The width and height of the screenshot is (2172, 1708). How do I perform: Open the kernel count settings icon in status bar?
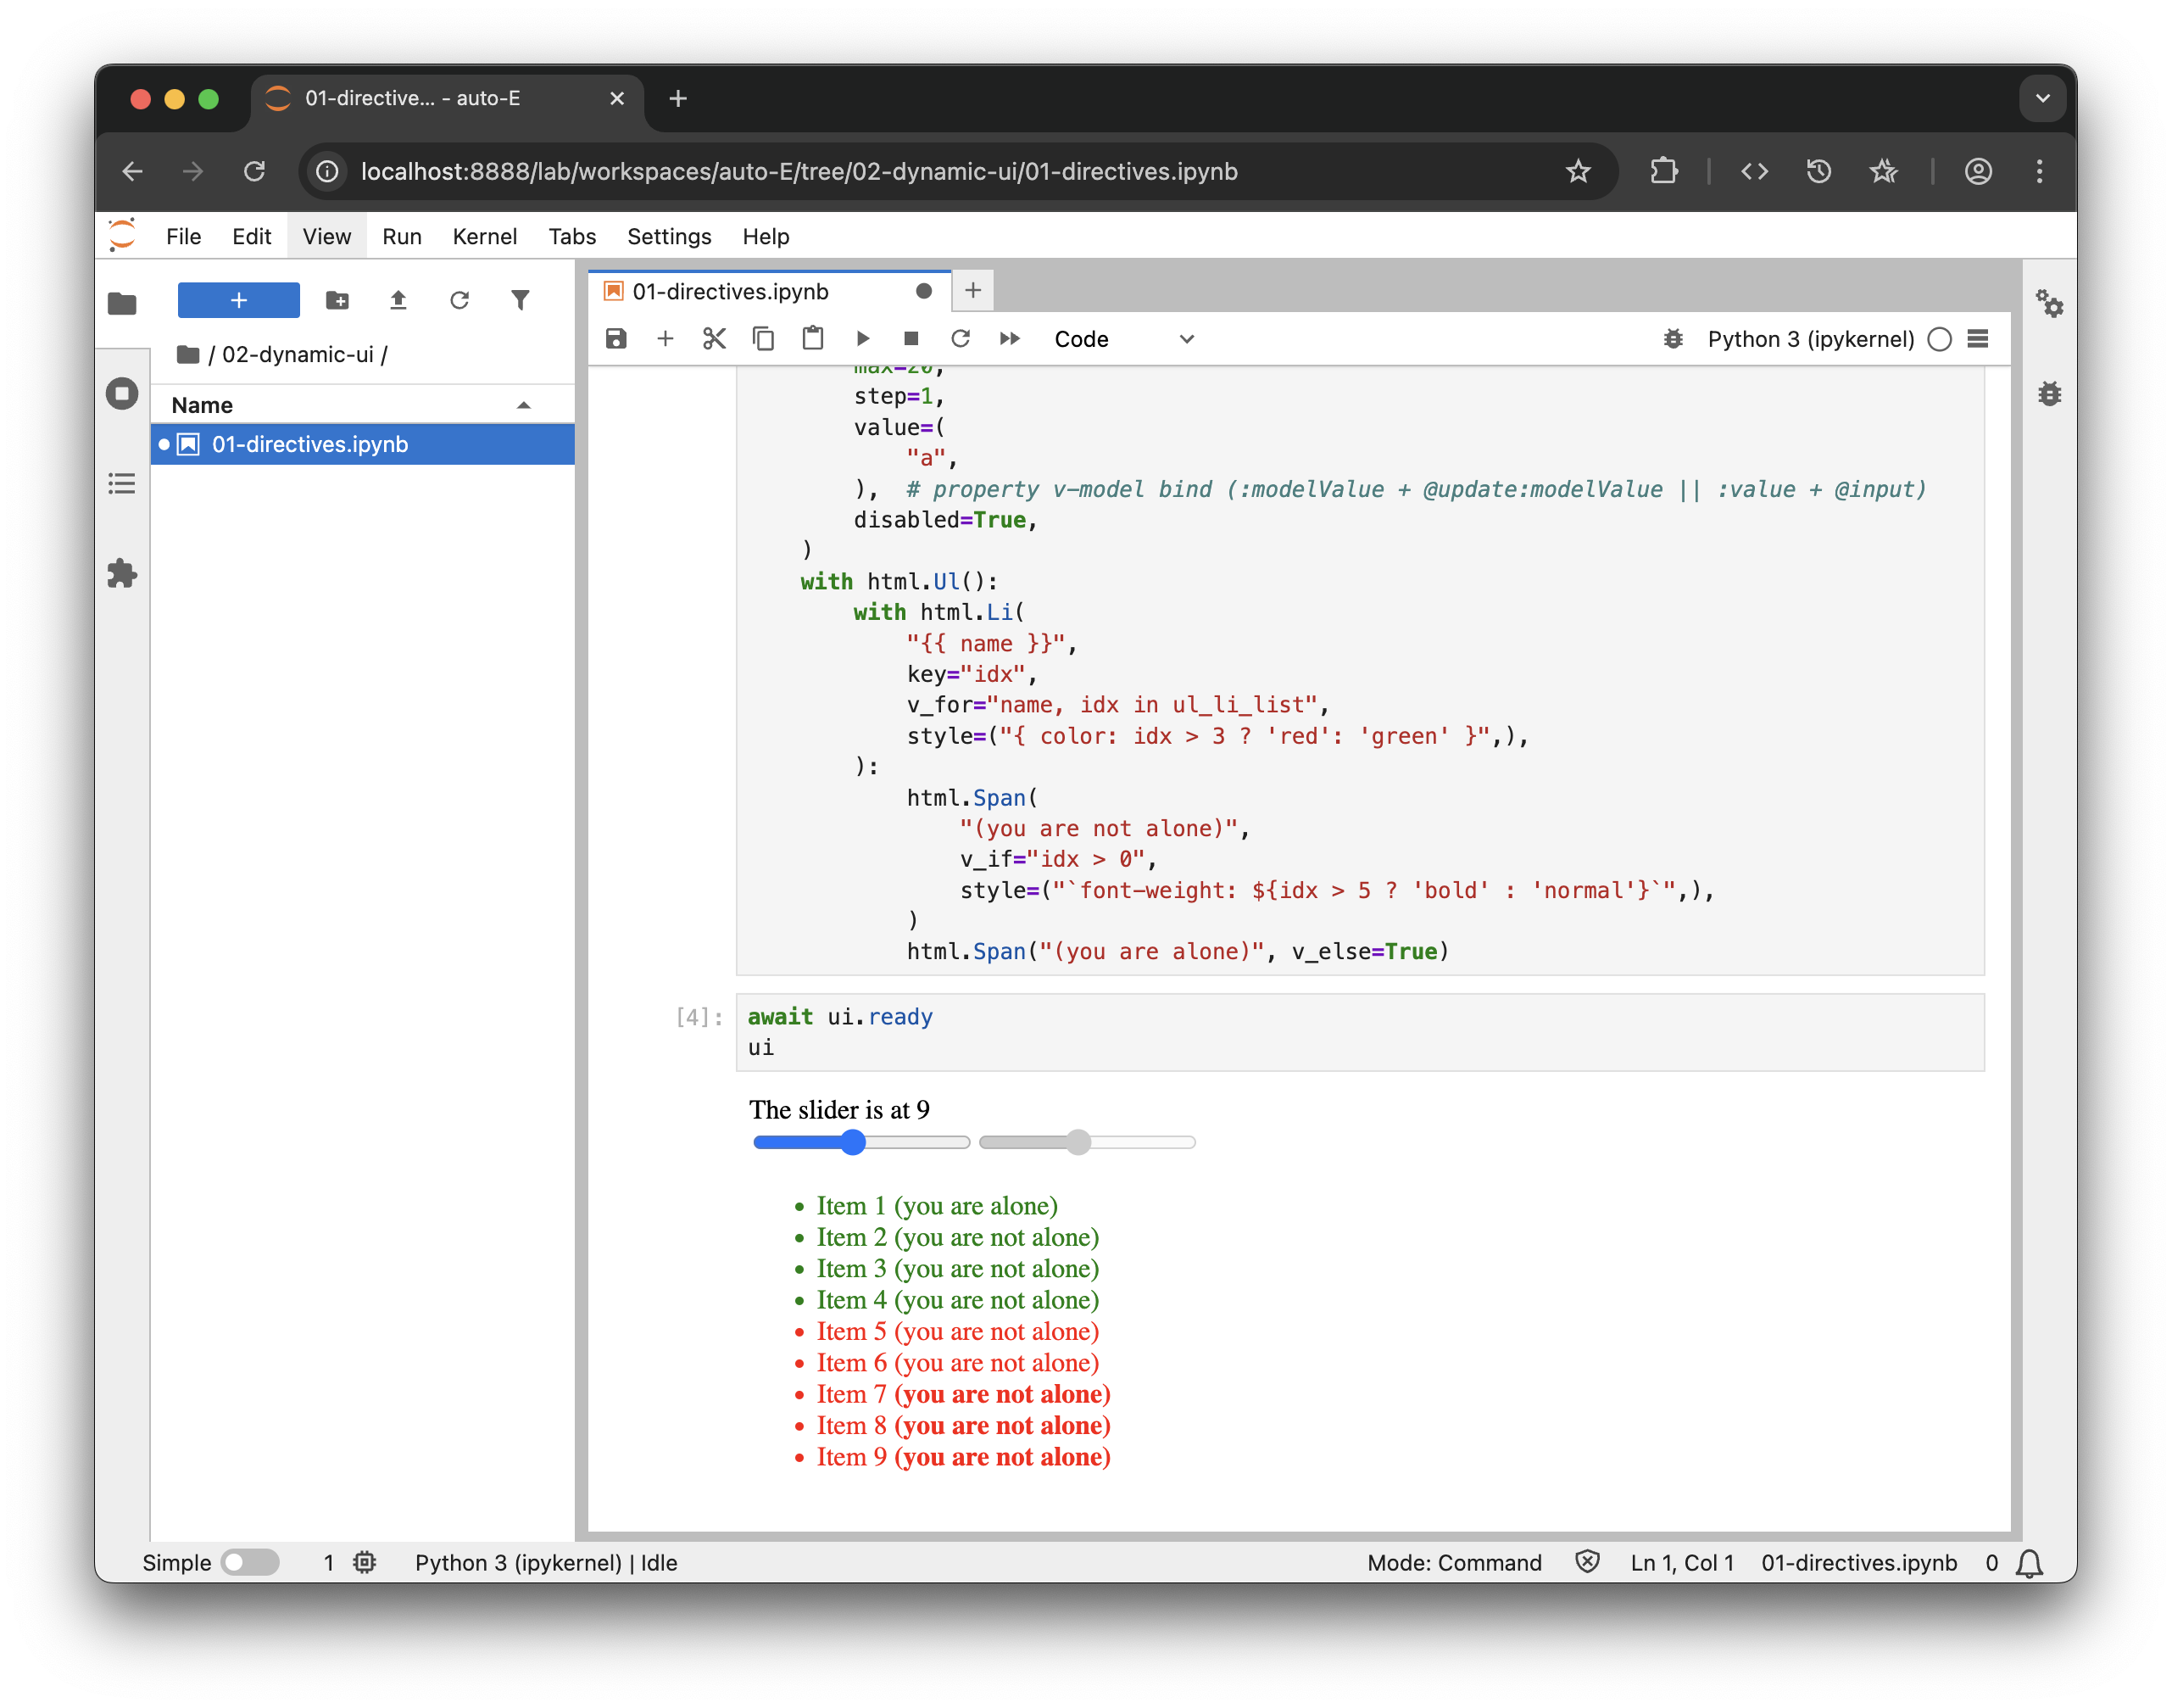[x=365, y=1562]
